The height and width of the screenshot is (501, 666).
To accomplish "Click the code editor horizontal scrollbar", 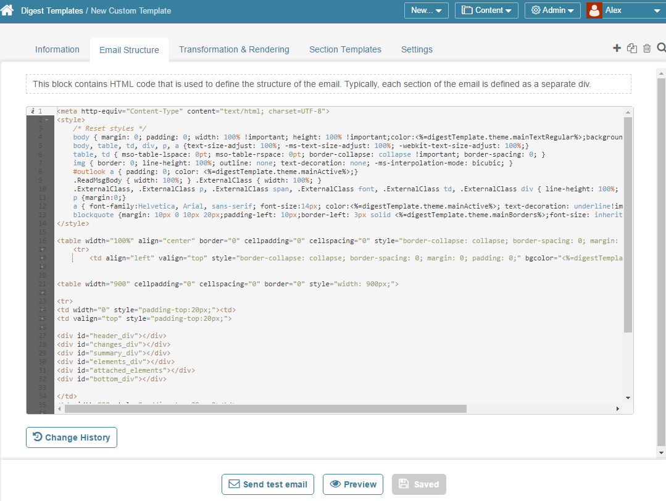I will pyautogui.click(x=265, y=408).
